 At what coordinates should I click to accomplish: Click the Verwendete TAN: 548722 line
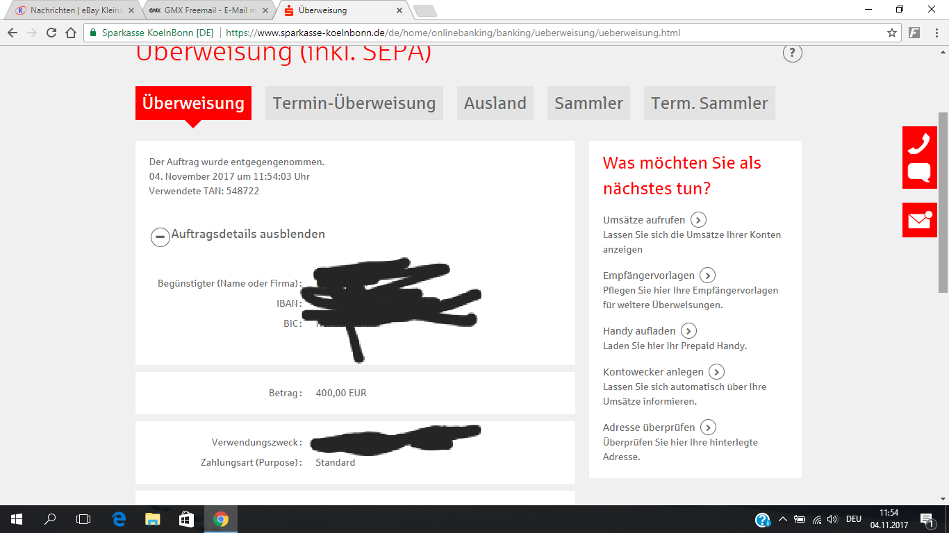tap(204, 191)
